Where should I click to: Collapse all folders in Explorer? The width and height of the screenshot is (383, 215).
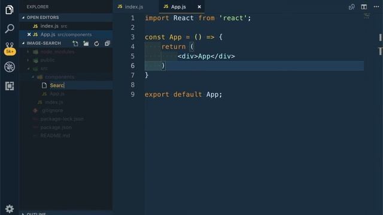pos(107,44)
